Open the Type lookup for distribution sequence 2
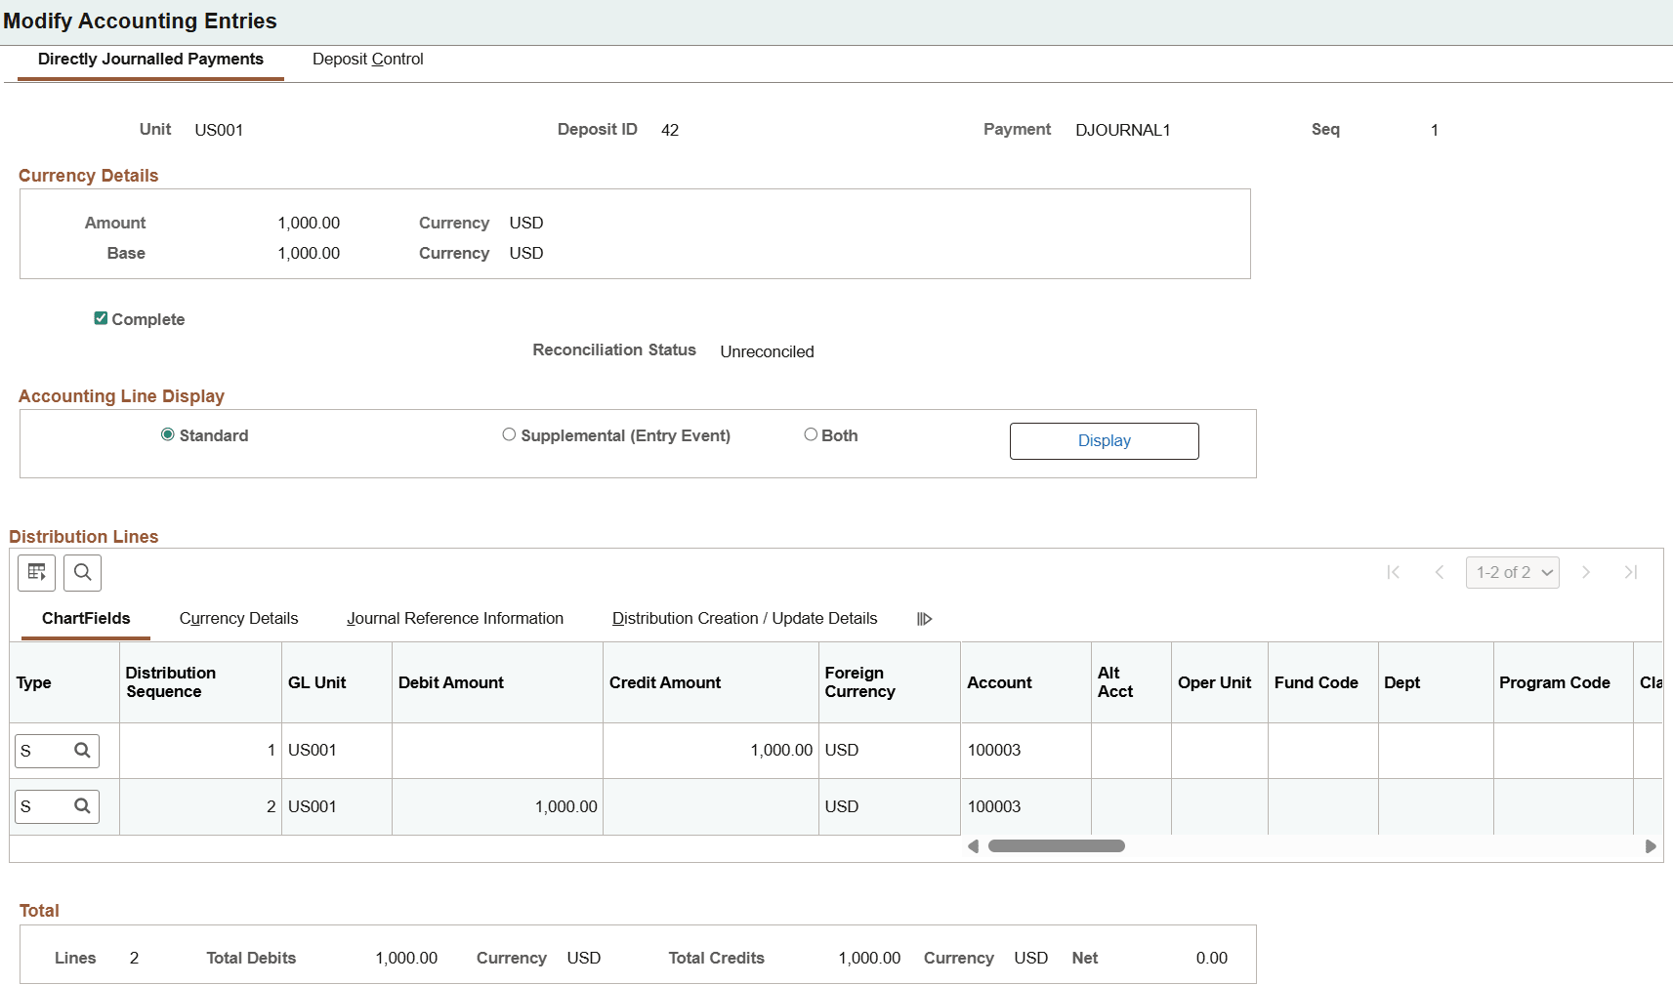 tap(83, 806)
